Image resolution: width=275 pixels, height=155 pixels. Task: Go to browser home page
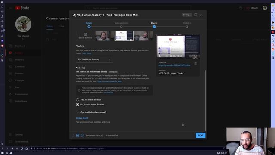27,149
